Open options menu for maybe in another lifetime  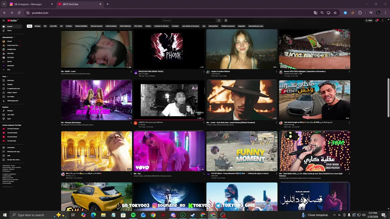pos(277,72)
